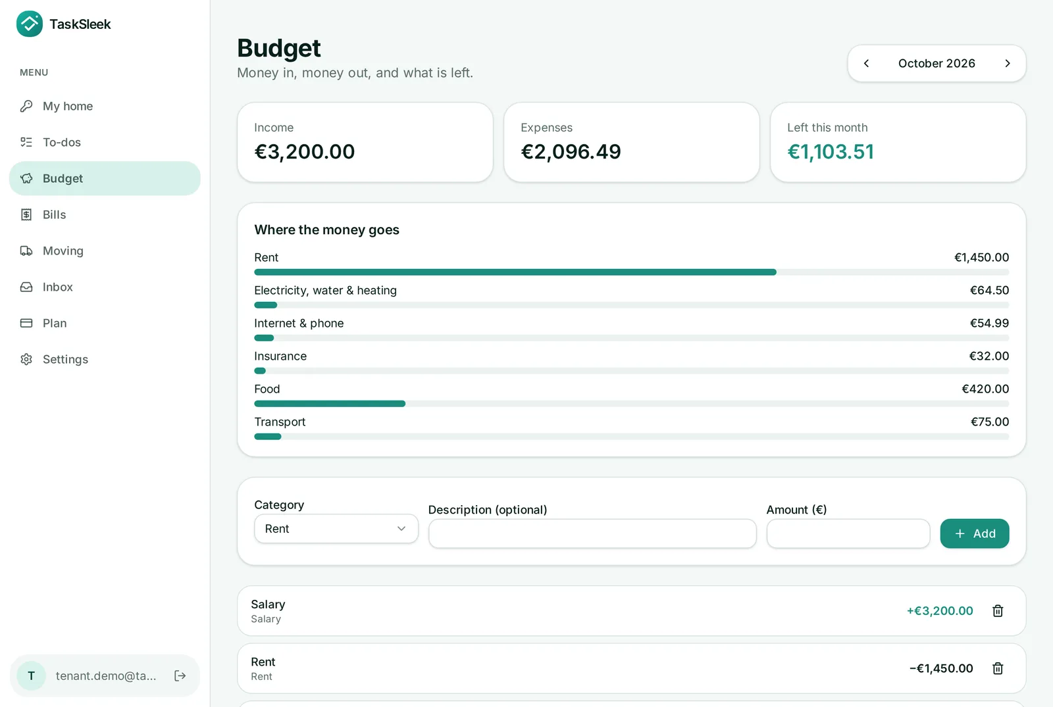
Task: Click the inbox tray icon
Action: pos(26,287)
